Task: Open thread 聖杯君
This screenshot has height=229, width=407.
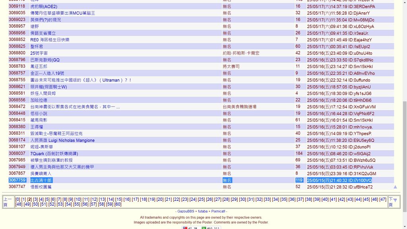Action: pyautogui.click(x=37, y=47)
